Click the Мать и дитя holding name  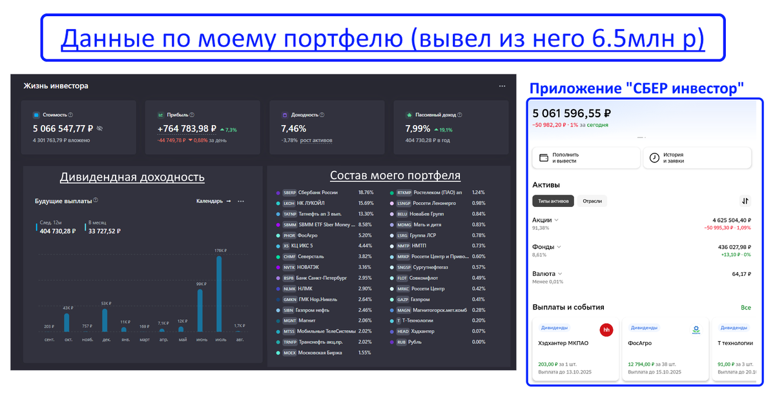click(428, 224)
